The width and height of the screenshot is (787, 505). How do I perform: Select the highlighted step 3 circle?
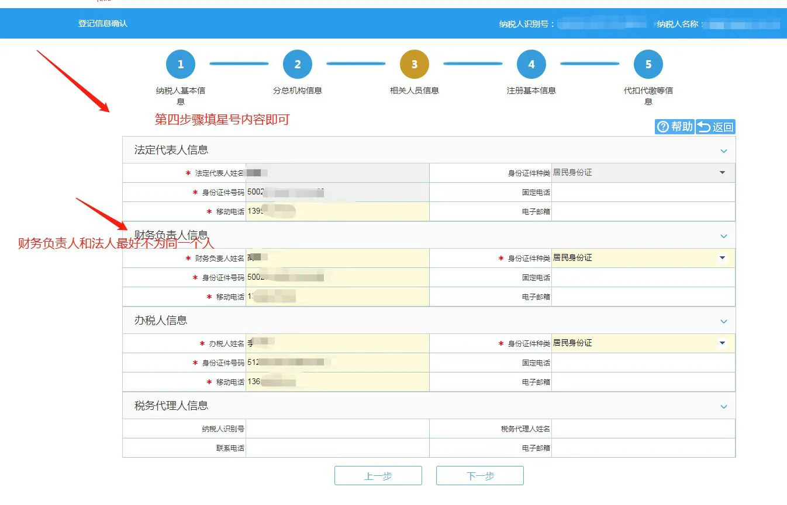click(x=414, y=65)
